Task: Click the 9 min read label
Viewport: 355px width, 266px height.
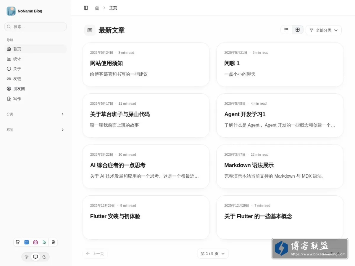Action: click(128, 206)
